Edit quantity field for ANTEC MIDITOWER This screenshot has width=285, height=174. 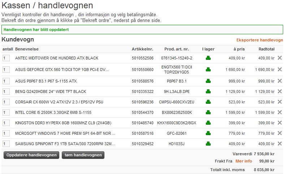point(6,58)
